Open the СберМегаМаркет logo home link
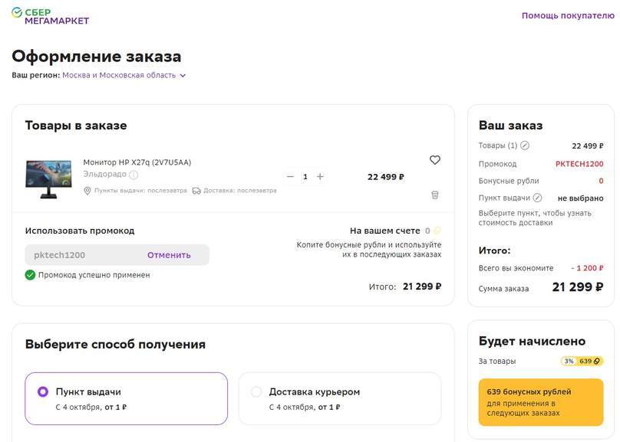 (x=50, y=16)
